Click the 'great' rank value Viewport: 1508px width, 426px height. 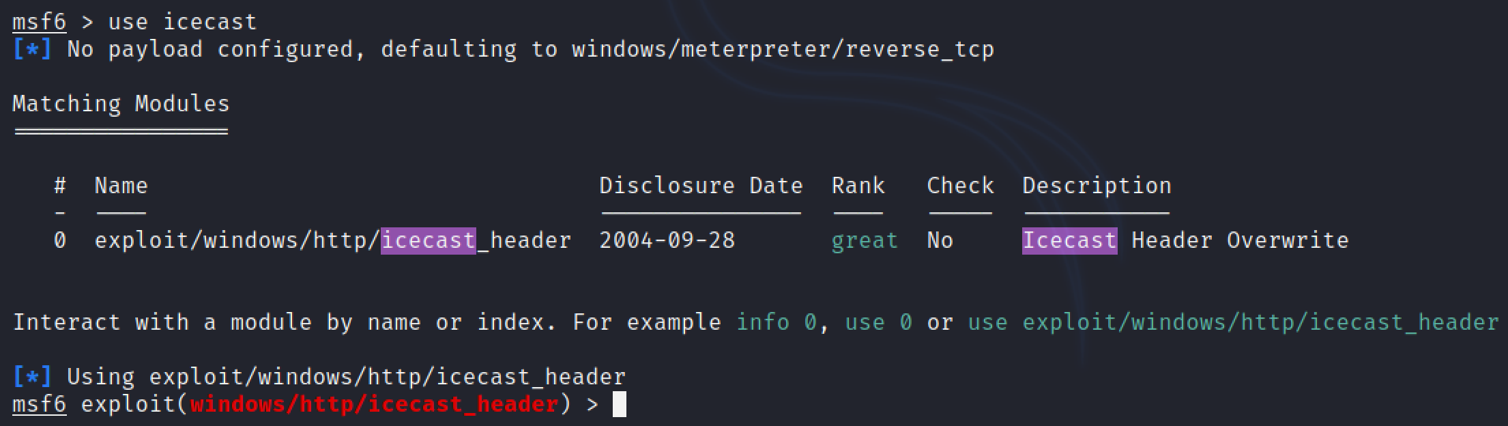pos(865,241)
